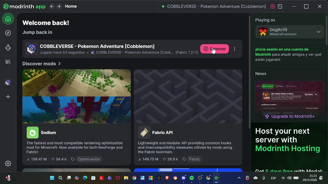Open COBBLEVERSE instance thumbnail icon

point(32,49)
